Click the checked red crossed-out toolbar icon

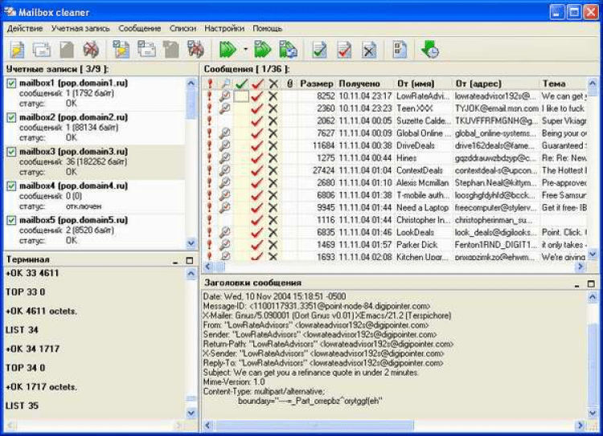(195, 50)
